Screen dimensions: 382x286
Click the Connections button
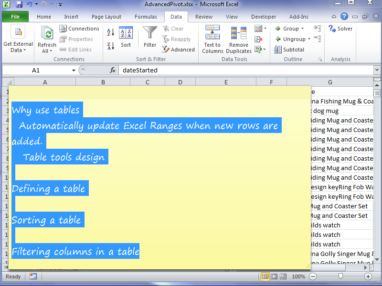point(79,29)
